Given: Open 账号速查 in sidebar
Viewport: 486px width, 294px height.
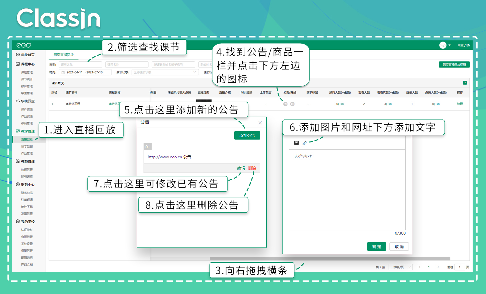Looking at the screenshot, I should tap(27, 176).
